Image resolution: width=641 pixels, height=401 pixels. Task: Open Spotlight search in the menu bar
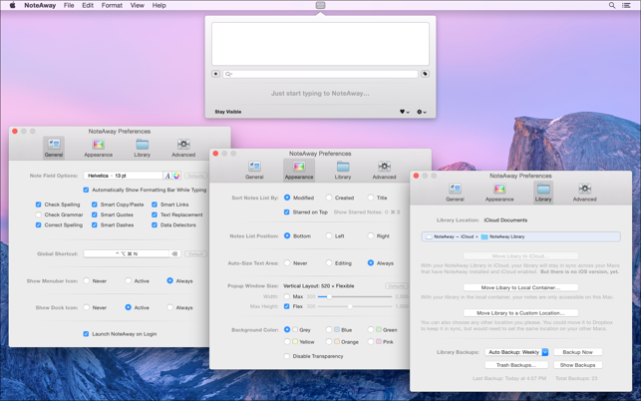612,5
